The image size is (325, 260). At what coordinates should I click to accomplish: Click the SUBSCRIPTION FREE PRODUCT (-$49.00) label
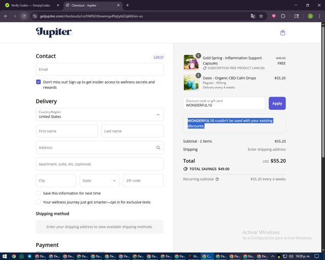236,68
